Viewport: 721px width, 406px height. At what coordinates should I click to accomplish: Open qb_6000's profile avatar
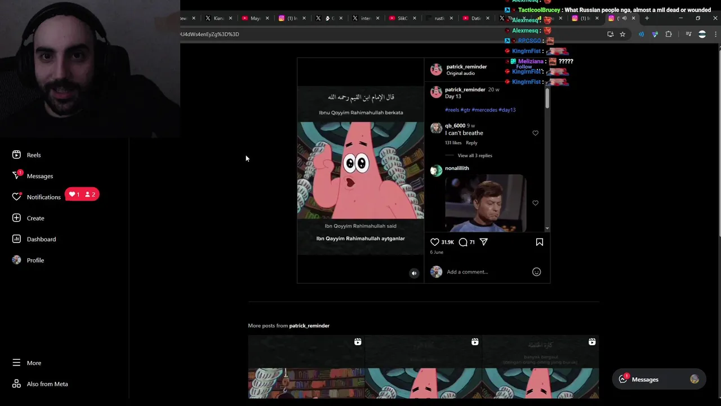coord(436,129)
